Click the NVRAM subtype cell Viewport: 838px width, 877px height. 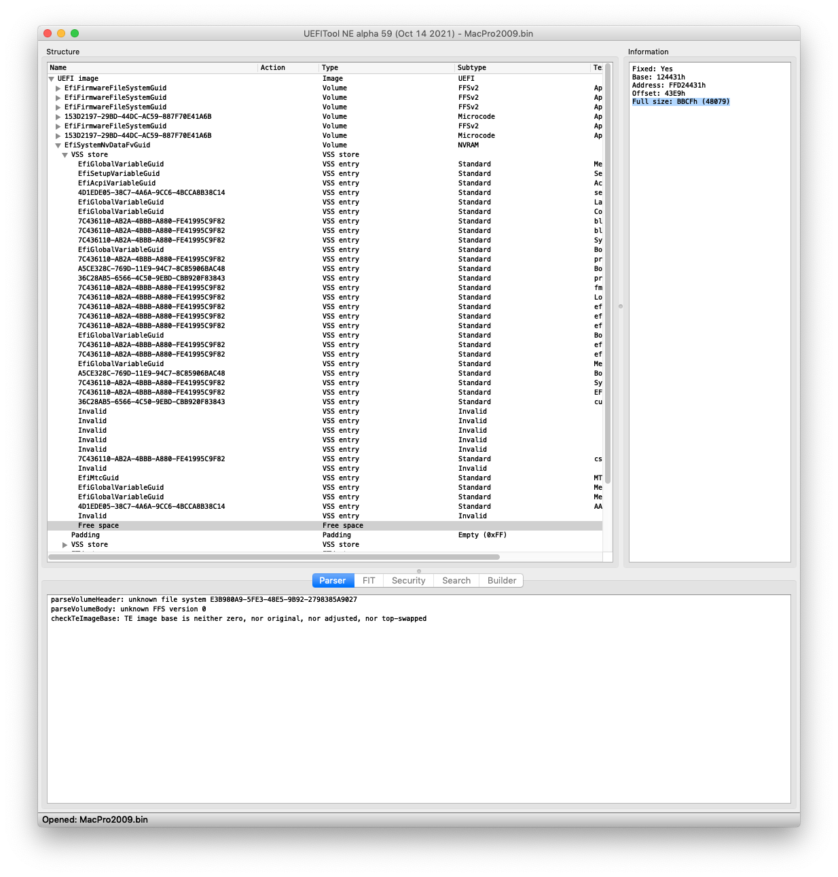(x=469, y=145)
